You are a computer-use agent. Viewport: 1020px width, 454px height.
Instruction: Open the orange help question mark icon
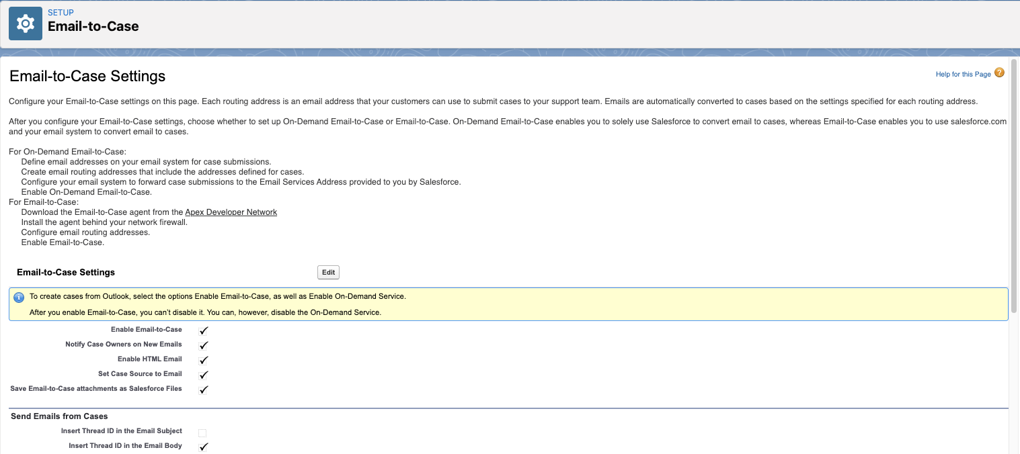999,73
